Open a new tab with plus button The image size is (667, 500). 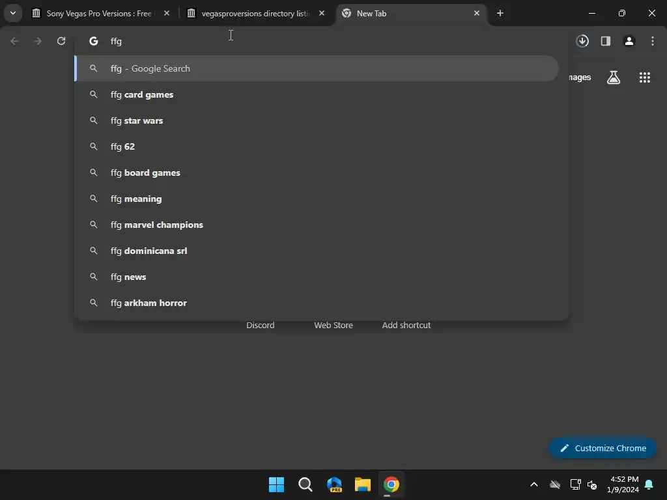pos(500,13)
